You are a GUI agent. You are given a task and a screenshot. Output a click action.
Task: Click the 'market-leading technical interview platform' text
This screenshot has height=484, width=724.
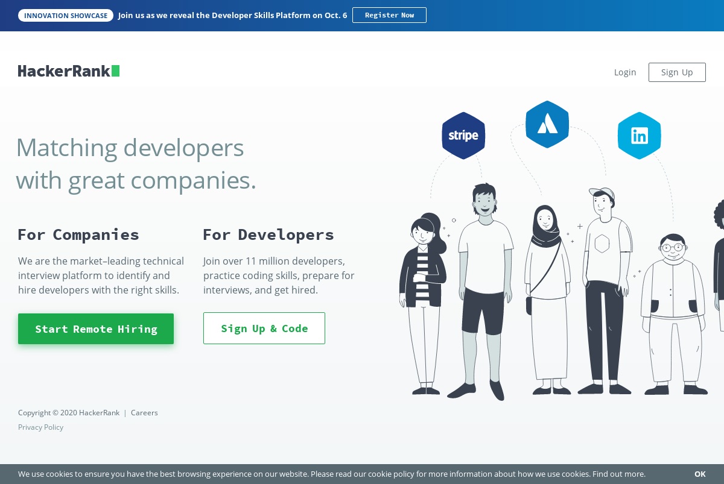pos(101,276)
